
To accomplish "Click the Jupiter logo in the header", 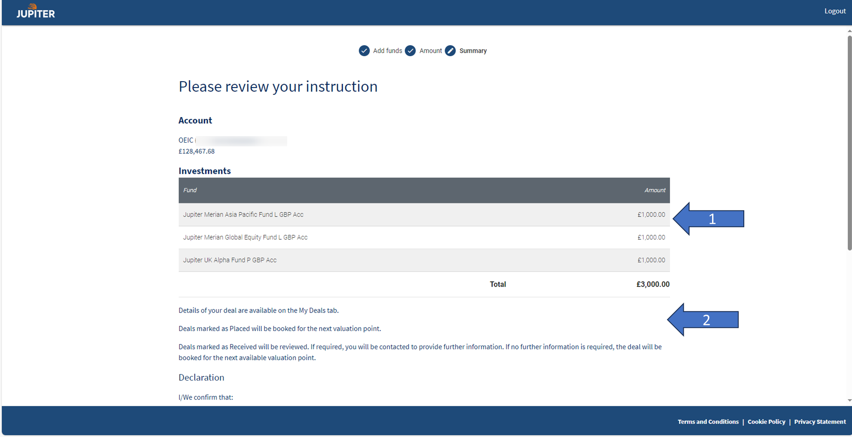I will [36, 11].
